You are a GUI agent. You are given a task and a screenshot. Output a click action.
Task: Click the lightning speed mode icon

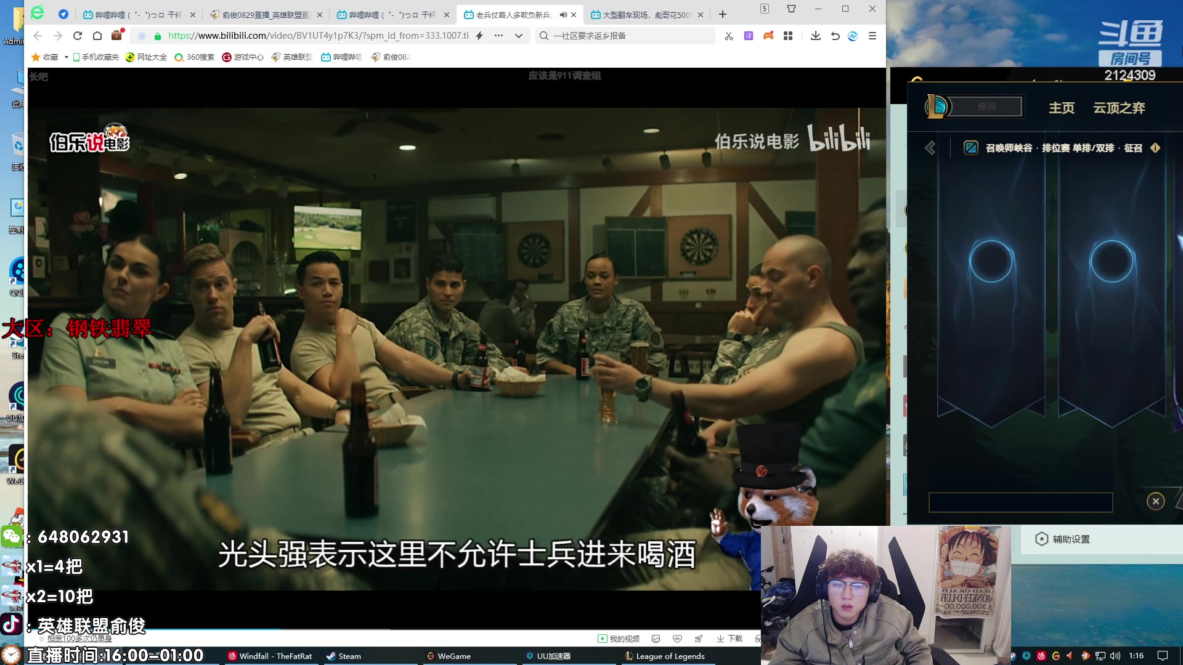click(480, 36)
